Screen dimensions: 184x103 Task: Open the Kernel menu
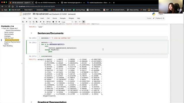[x=55, y=18]
